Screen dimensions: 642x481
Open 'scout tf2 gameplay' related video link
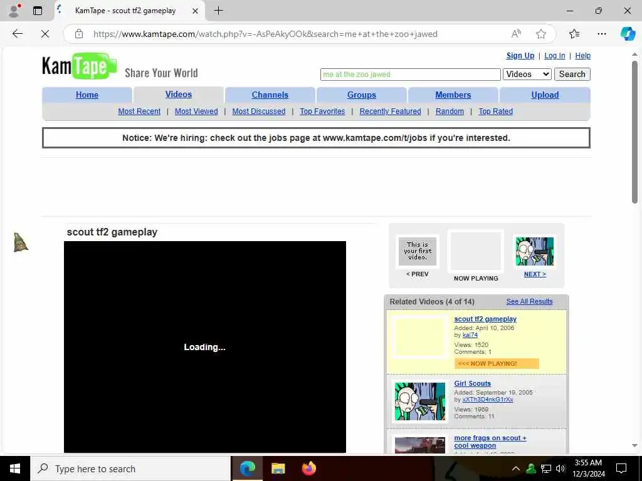485,319
